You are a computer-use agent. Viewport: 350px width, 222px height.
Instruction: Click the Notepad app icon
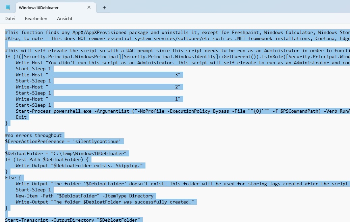pyautogui.click(x=7, y=7)
